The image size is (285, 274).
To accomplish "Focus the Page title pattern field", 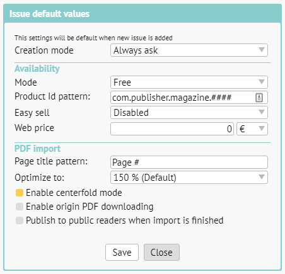I will coord(189,162).
